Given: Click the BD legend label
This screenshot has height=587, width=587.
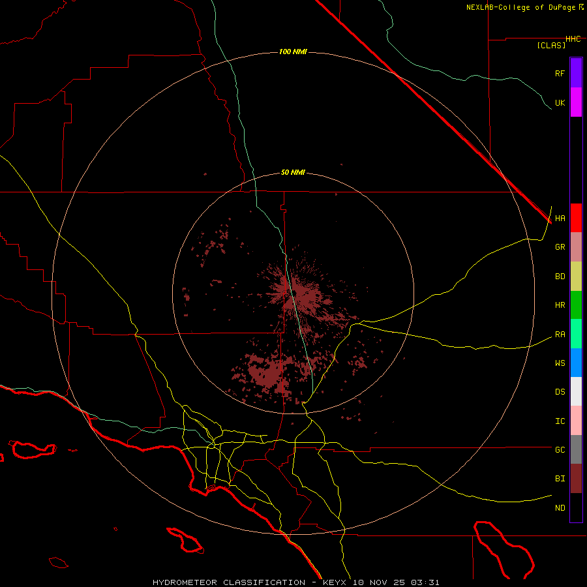Looking at the screenshot, I should (560, 277).
